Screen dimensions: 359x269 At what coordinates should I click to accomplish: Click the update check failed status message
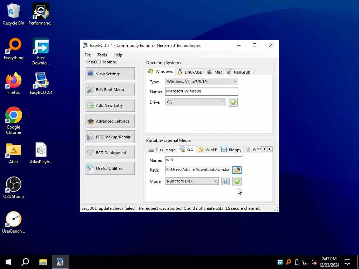click(171, 208)
